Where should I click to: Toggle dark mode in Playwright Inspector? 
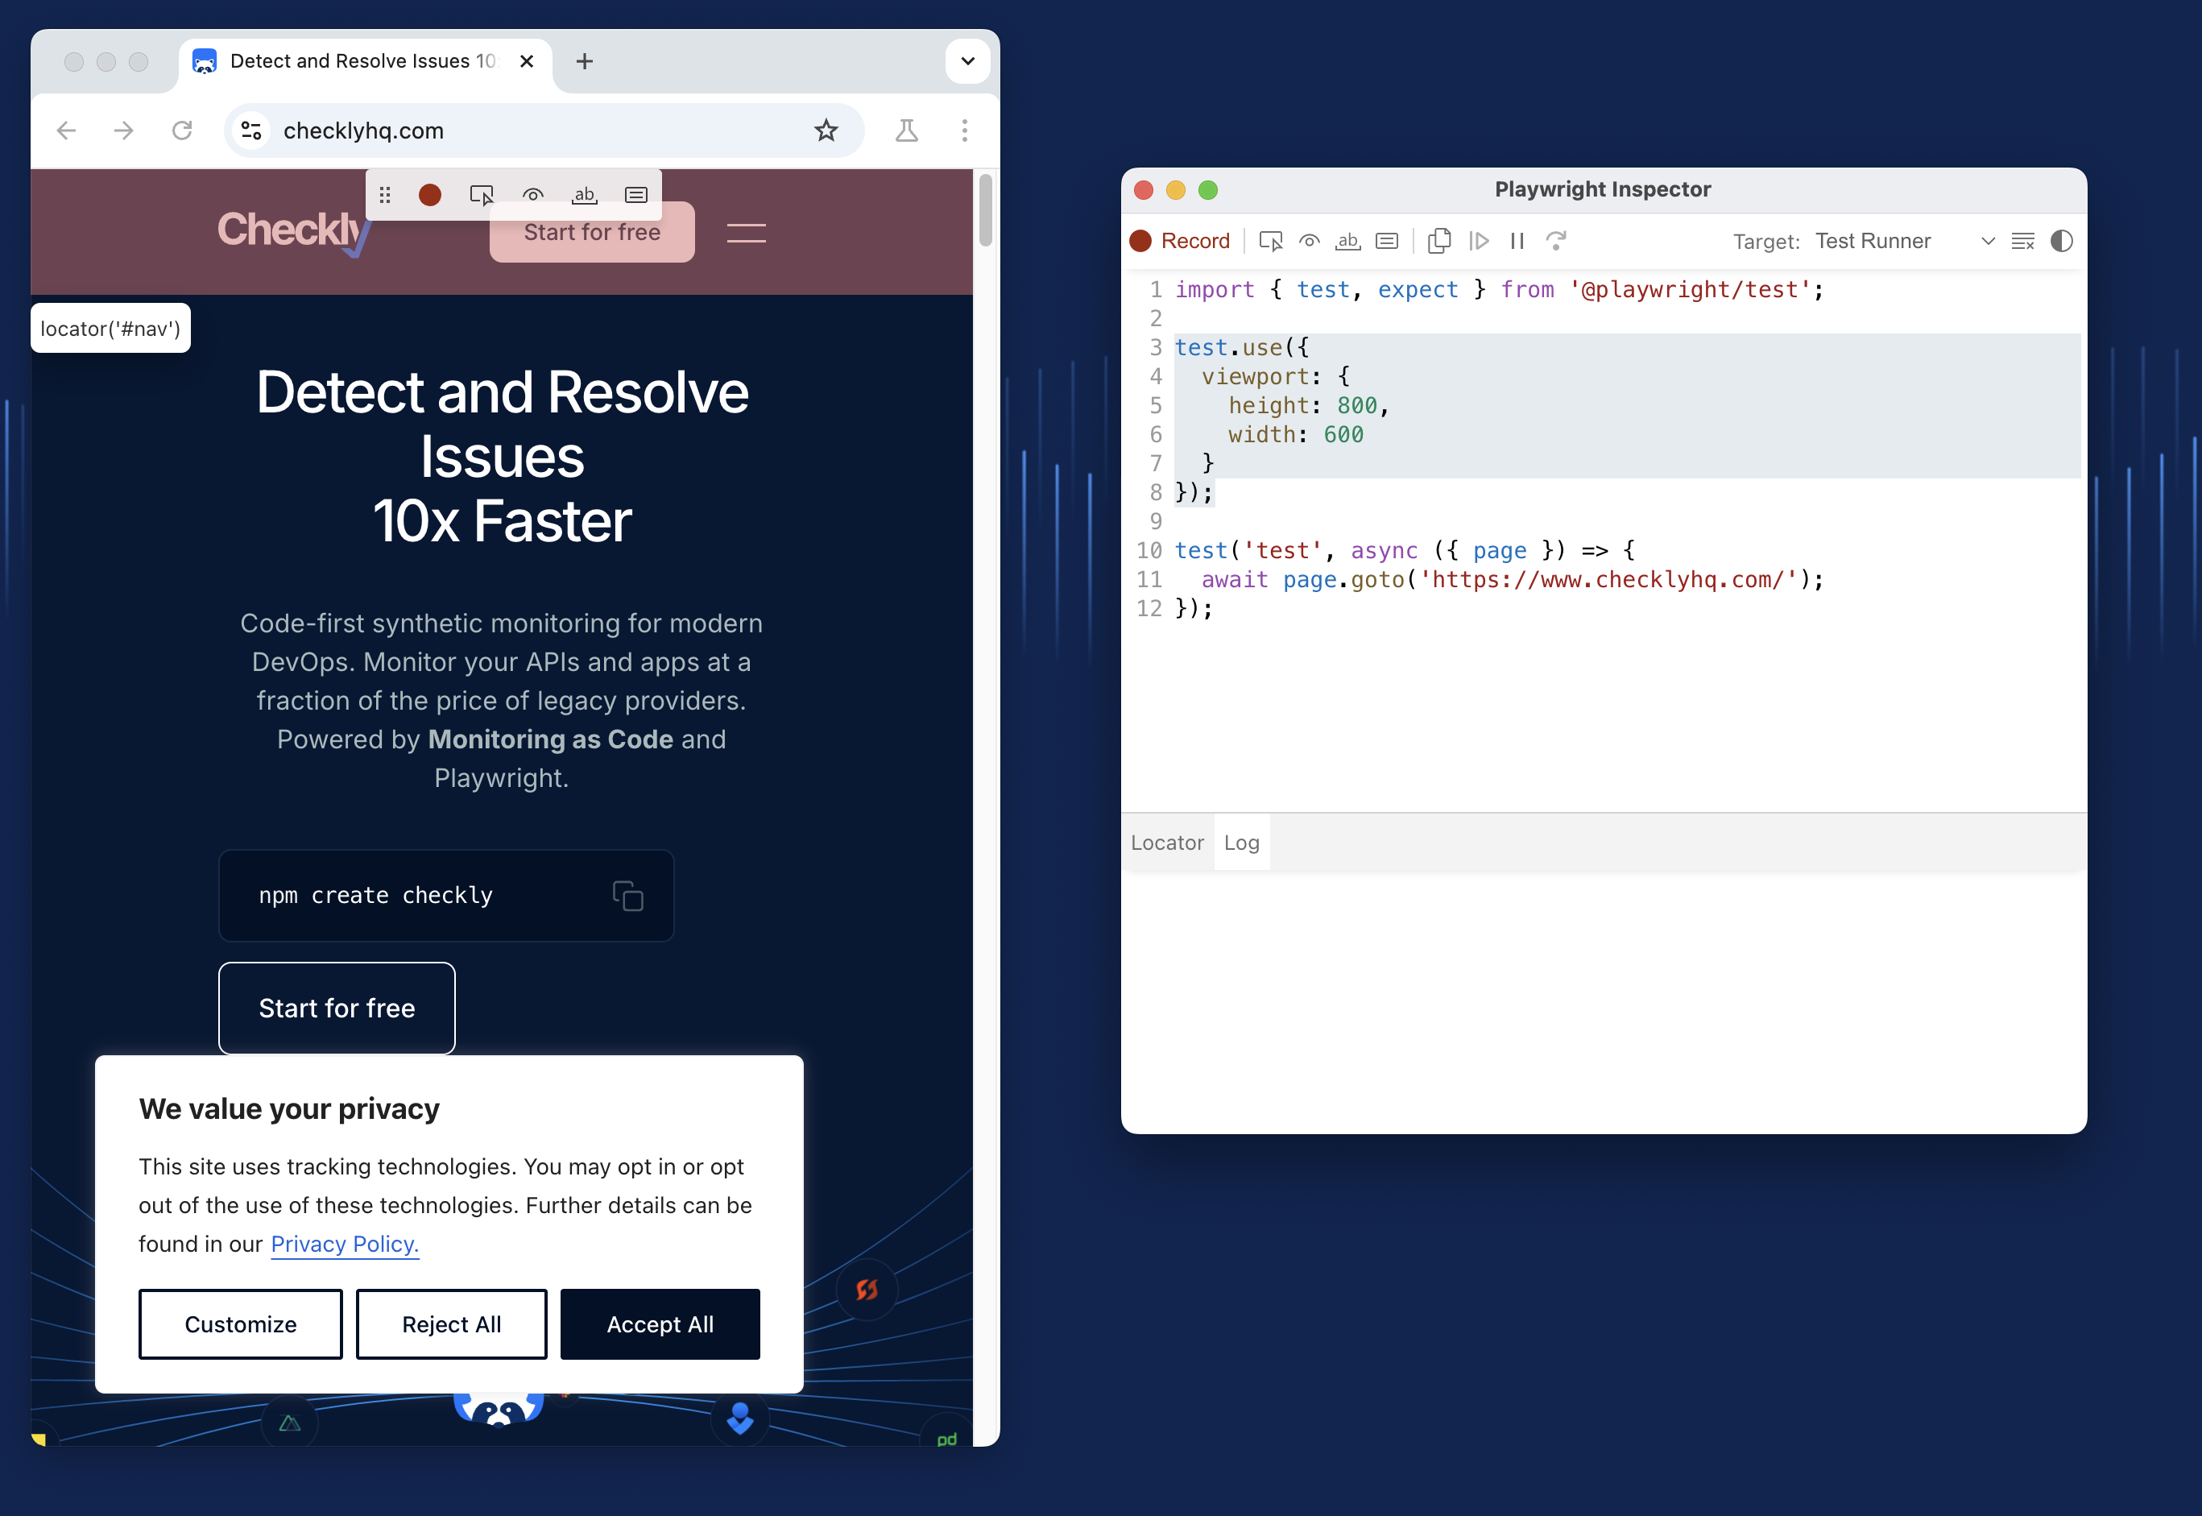(x=2061, y=241)
